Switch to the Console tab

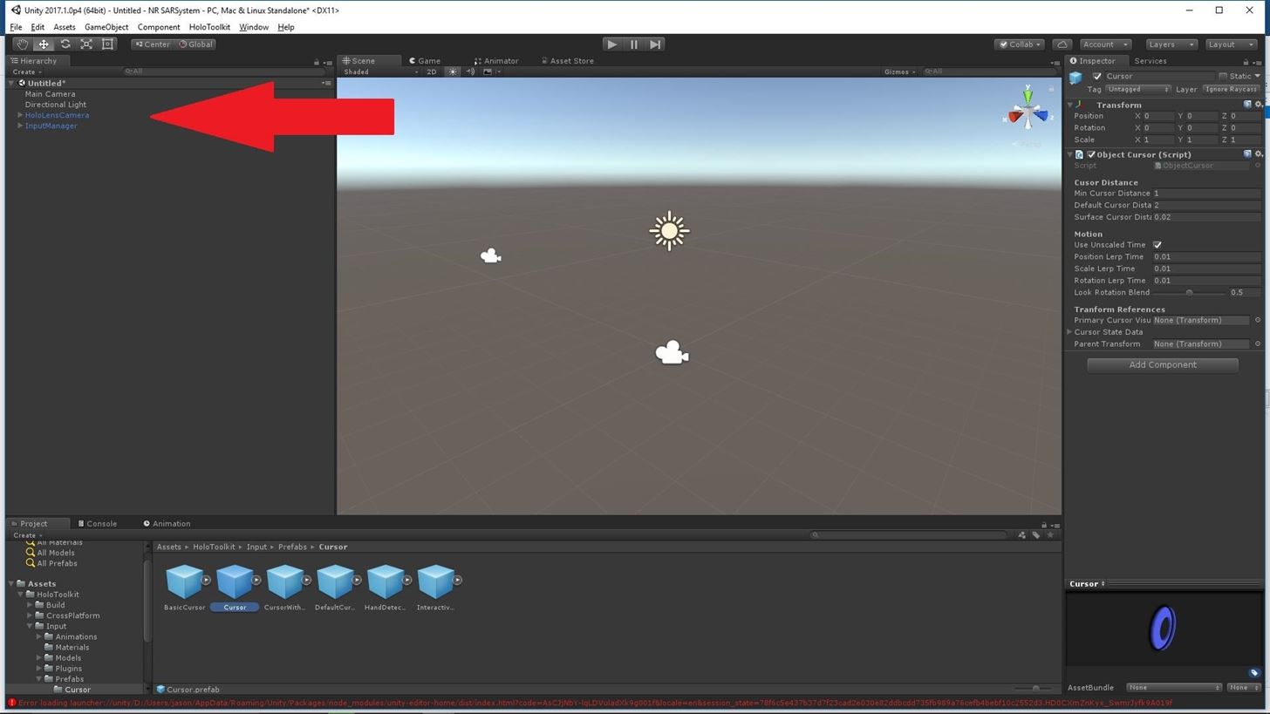tap(98, 524)
